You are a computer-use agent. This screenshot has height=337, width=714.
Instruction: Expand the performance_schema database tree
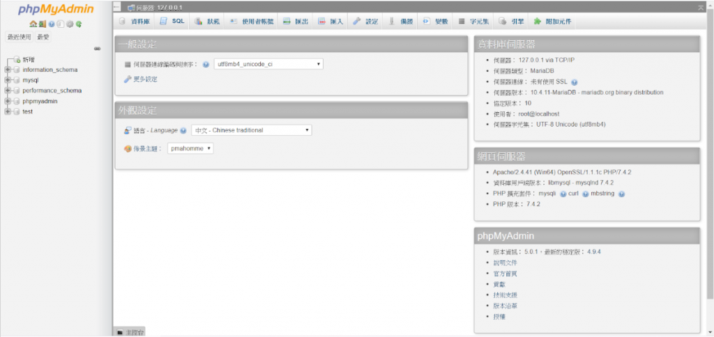(7, 91)
